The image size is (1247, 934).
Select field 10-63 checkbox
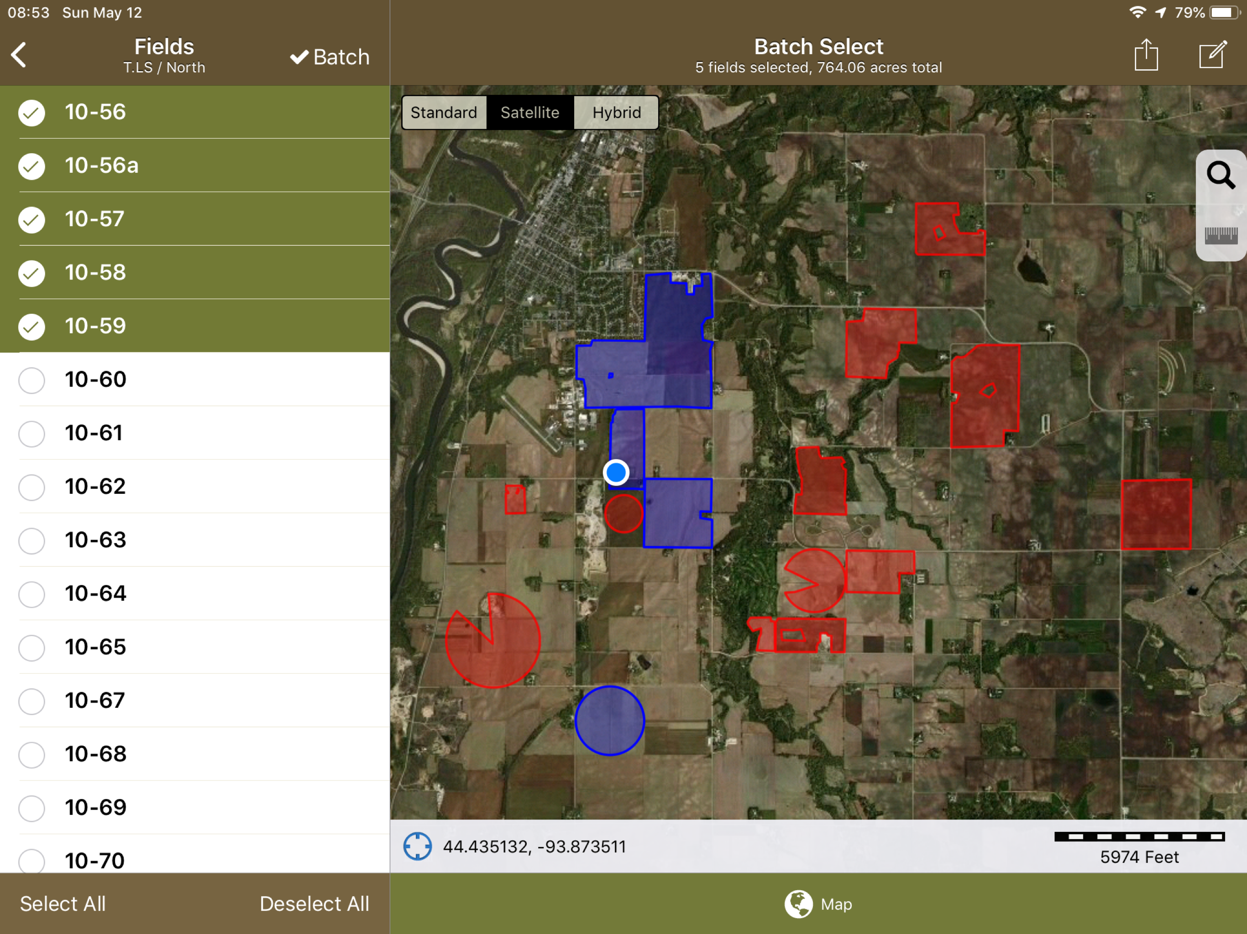click(31, 541)
